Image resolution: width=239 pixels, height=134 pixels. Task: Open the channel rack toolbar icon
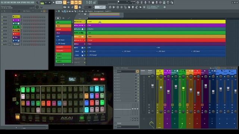[x=118, y=7]
